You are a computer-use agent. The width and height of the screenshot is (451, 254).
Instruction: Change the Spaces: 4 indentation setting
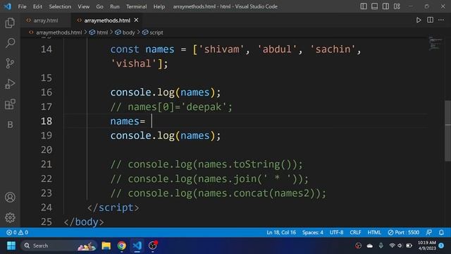(313, 232)
